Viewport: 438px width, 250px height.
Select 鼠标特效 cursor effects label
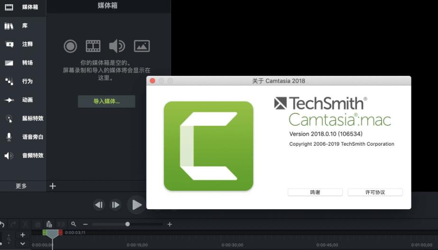tap(33, 118)
